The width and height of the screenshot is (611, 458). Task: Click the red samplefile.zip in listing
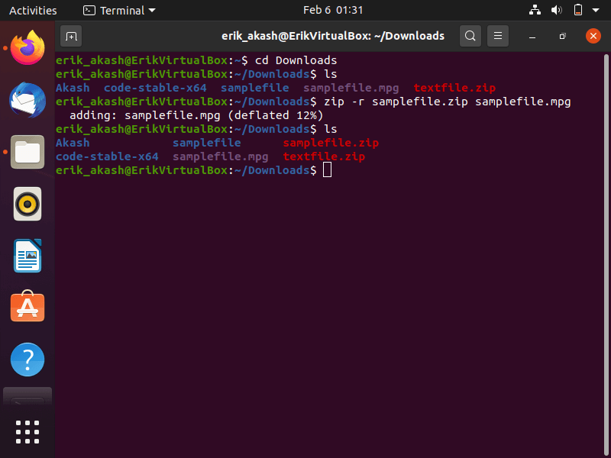(331, 143)
